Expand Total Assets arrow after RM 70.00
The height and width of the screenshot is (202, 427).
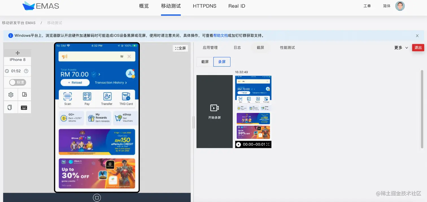click(x=99, y=74)
